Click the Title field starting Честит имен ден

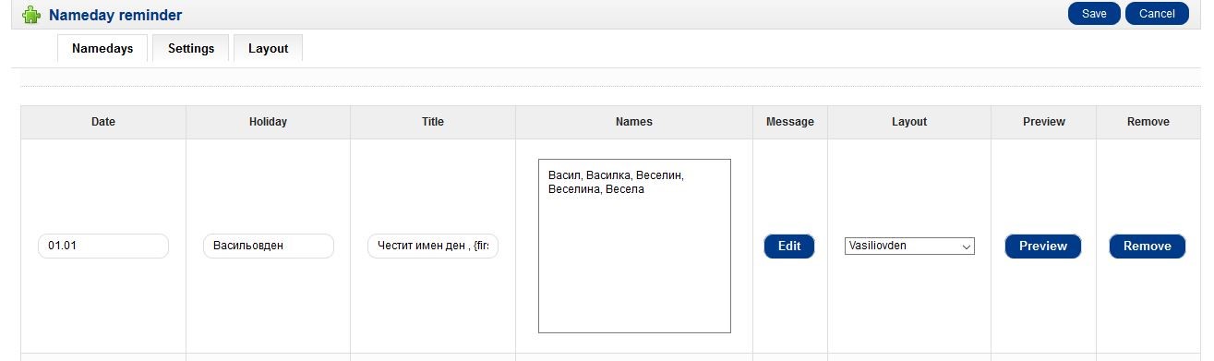point(433,246)
